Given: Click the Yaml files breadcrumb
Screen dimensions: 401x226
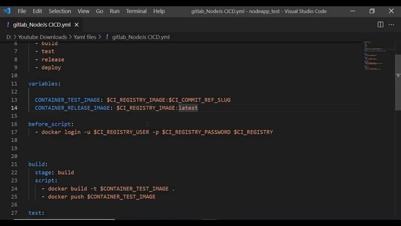Looking at the screenshot, I should (x=85, y=37).
